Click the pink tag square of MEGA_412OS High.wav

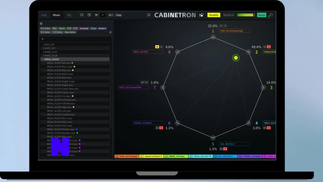tap(73, 107)
